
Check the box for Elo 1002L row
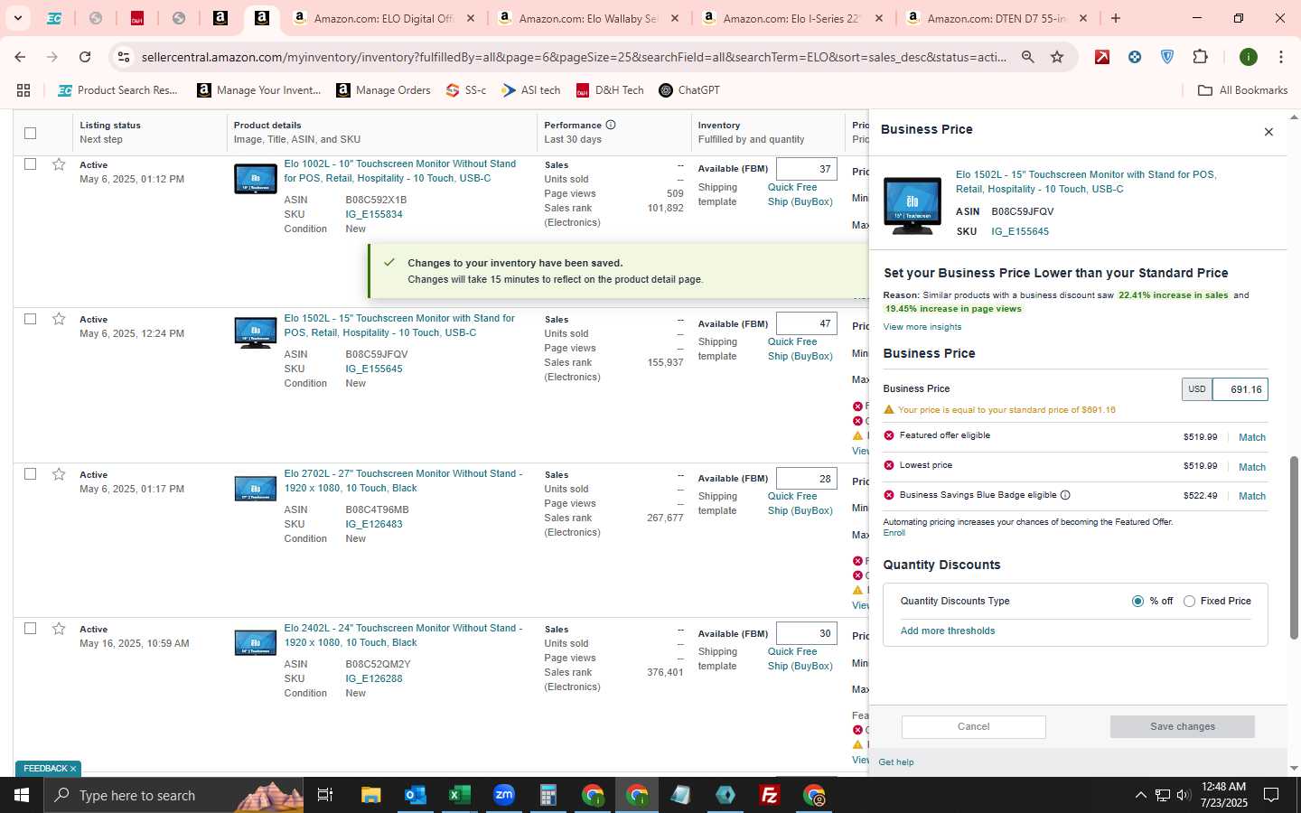pyautogui.click(x=30, y=164)
